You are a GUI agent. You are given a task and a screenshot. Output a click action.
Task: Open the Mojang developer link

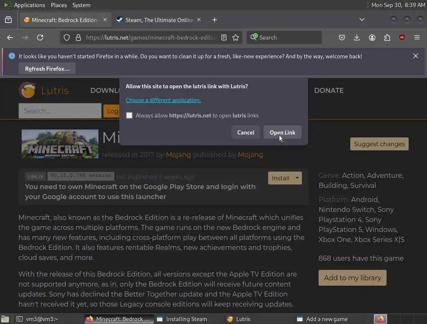(x=178, y=155)
